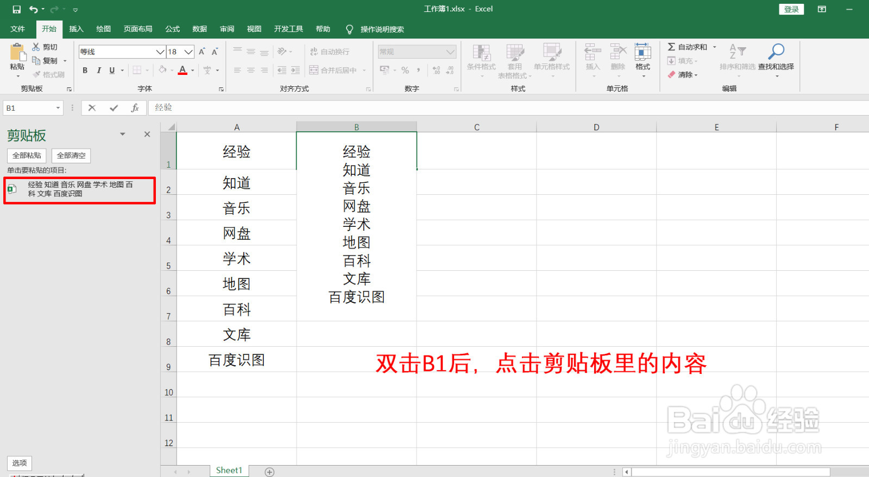This screenshot has width=869, height=477.
Task: Click the AutoSum sigma icon
Action: 672,47
